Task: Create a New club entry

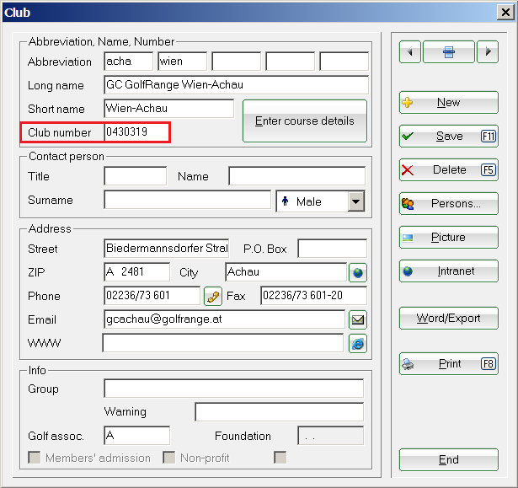Action: [449, 103]
